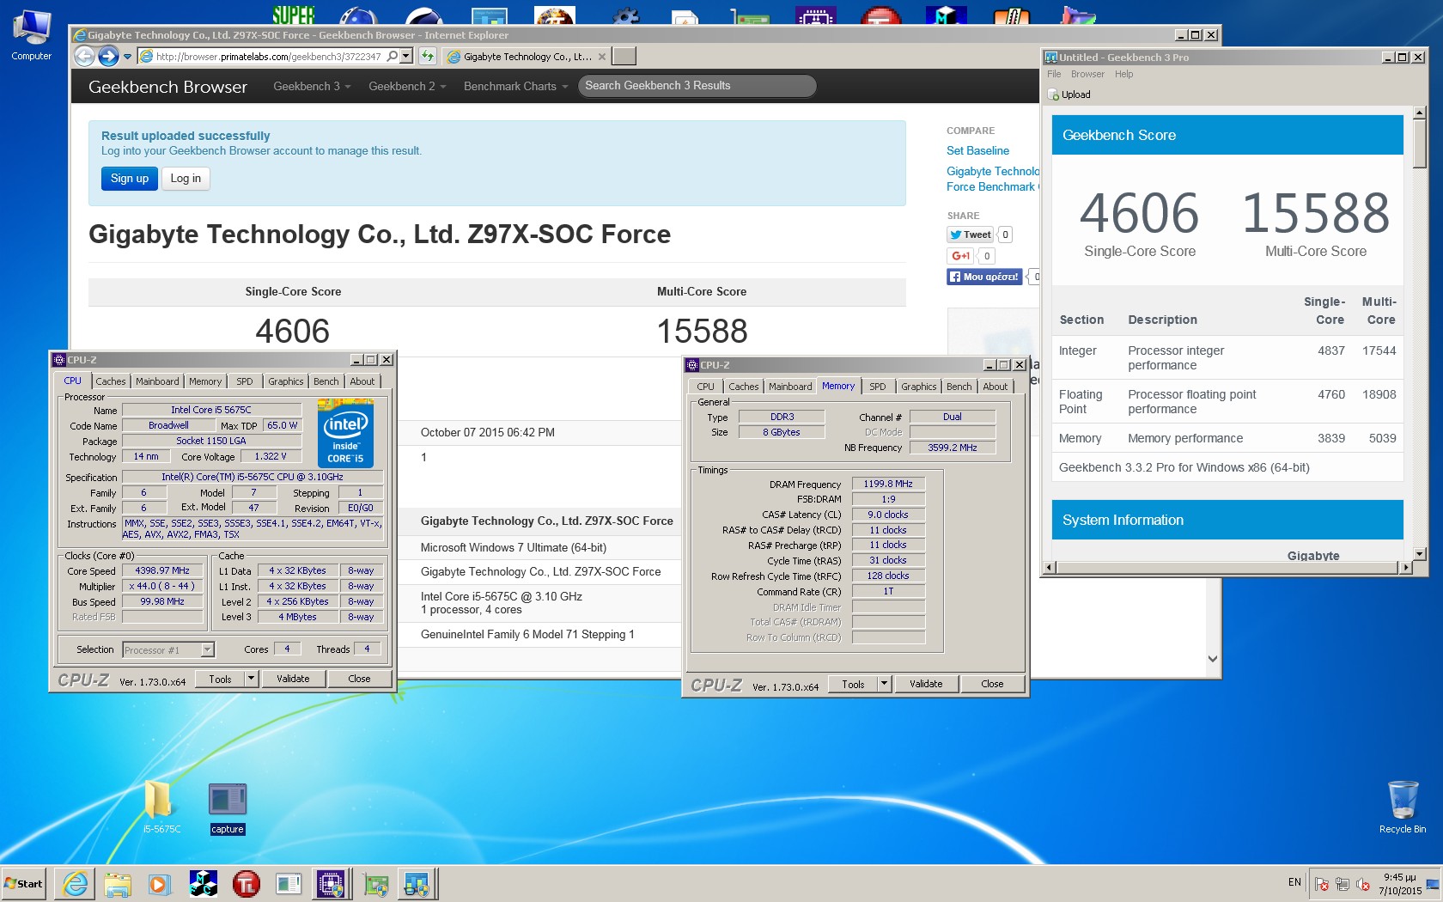Open Browser menu in Geekbench 3 Pro
The width and height of the screenshot is (1443, 902).
[1087, 74]
